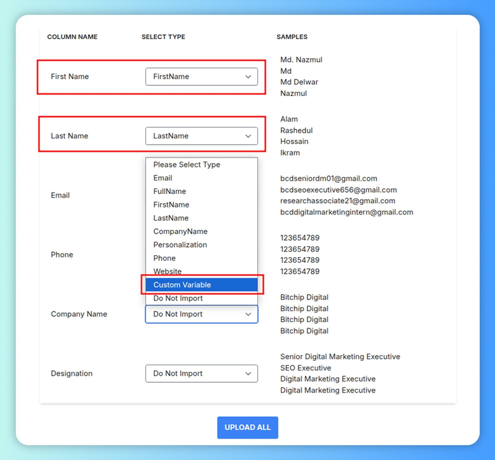Choose LastName in the open list
The height and width of the screenshot is (460, 495).
[171, 218]
